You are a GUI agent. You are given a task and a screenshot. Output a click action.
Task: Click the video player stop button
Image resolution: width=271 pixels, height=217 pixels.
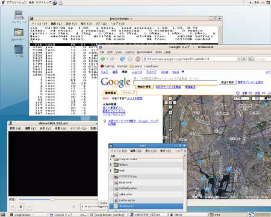coord(21,206)
